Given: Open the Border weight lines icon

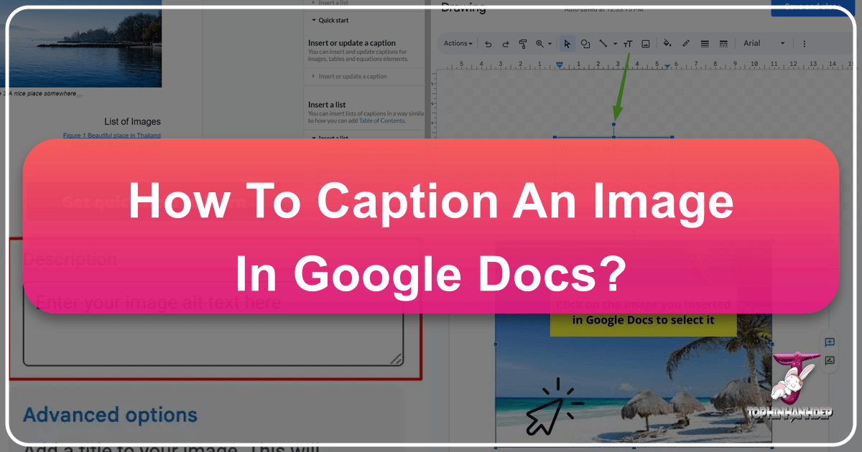Looking at the screenshot, I should tap(705, 44).
